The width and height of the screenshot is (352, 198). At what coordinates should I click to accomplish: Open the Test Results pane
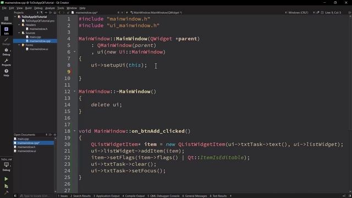coord(218,196)
